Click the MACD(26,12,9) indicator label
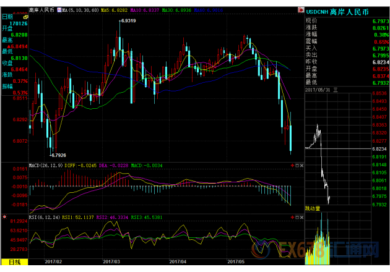The height and width of the screenshot is (272, 390). click(x=46, y=166)
